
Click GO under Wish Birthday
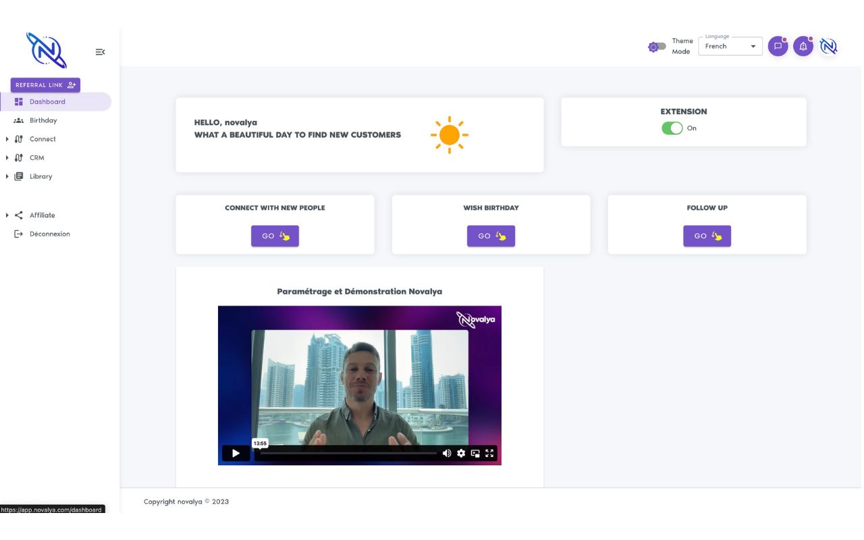[491, 236]
